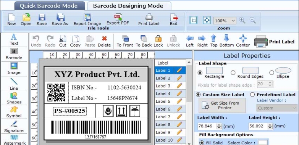Switch to Quick Barcode Mode tab
This screenshot has width=299, height=145.
[x=50, y=6]
